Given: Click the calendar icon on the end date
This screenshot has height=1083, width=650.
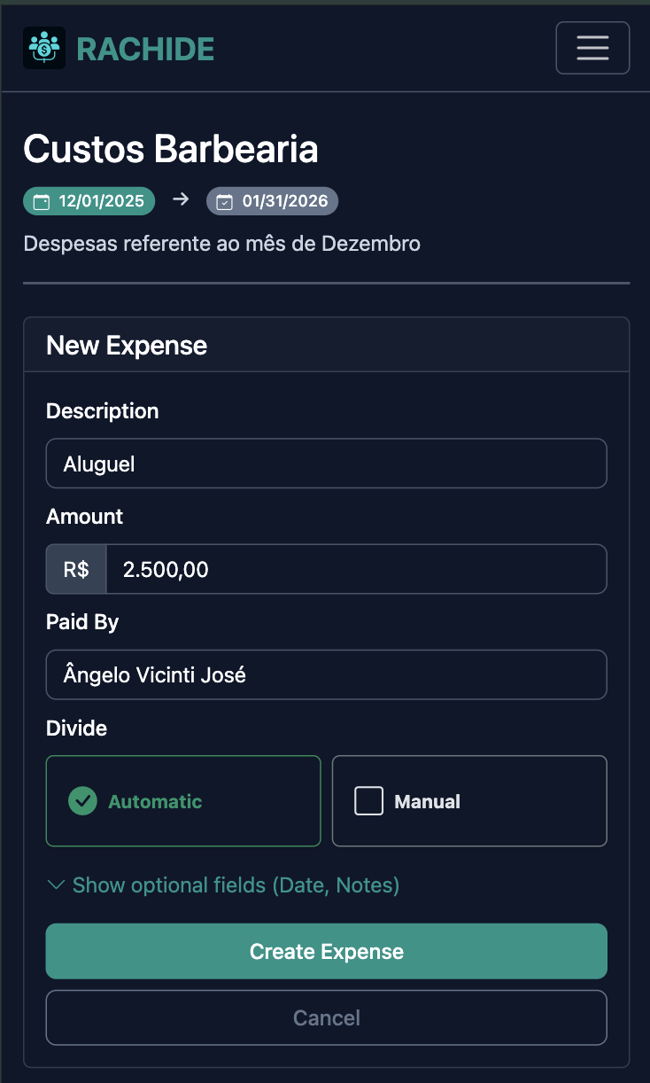Looking at the screenshot, I should 223,200.
